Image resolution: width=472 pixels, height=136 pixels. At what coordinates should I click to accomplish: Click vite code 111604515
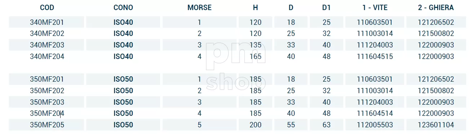(x=375, y=56)
